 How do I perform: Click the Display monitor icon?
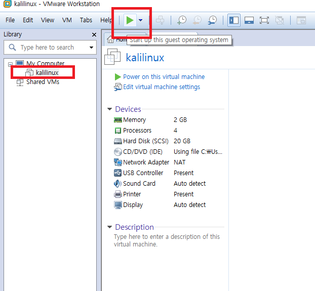pos(117,205)
